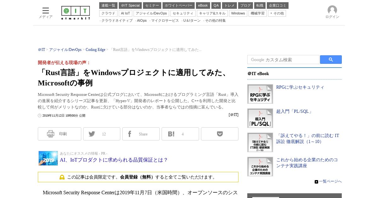Open the RPGに学ぶセキュリティ text link
This screenshot has width=378, height=198.
(300, 87)
